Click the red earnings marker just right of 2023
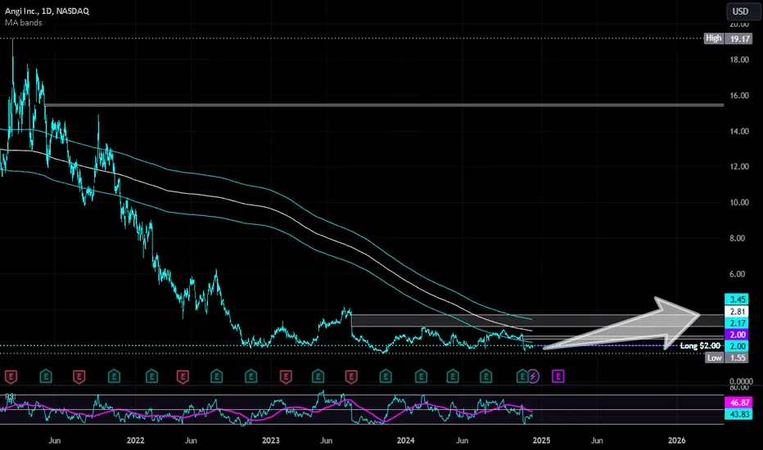 (x=286, y=376)
